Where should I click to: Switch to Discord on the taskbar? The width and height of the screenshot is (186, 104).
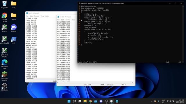(x=101, y=101)
